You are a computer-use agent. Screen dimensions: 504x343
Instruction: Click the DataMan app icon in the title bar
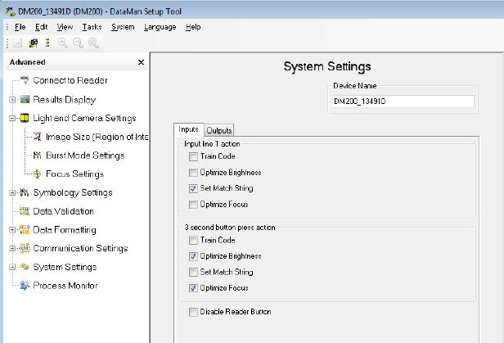coord(10,11)
